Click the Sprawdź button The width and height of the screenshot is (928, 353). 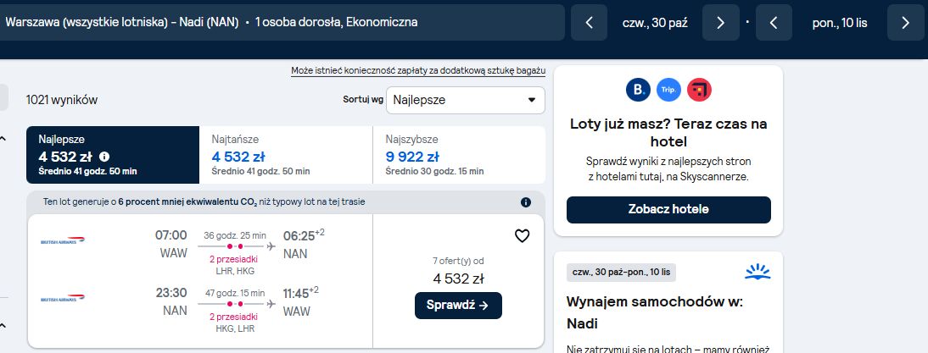(458, 306)
